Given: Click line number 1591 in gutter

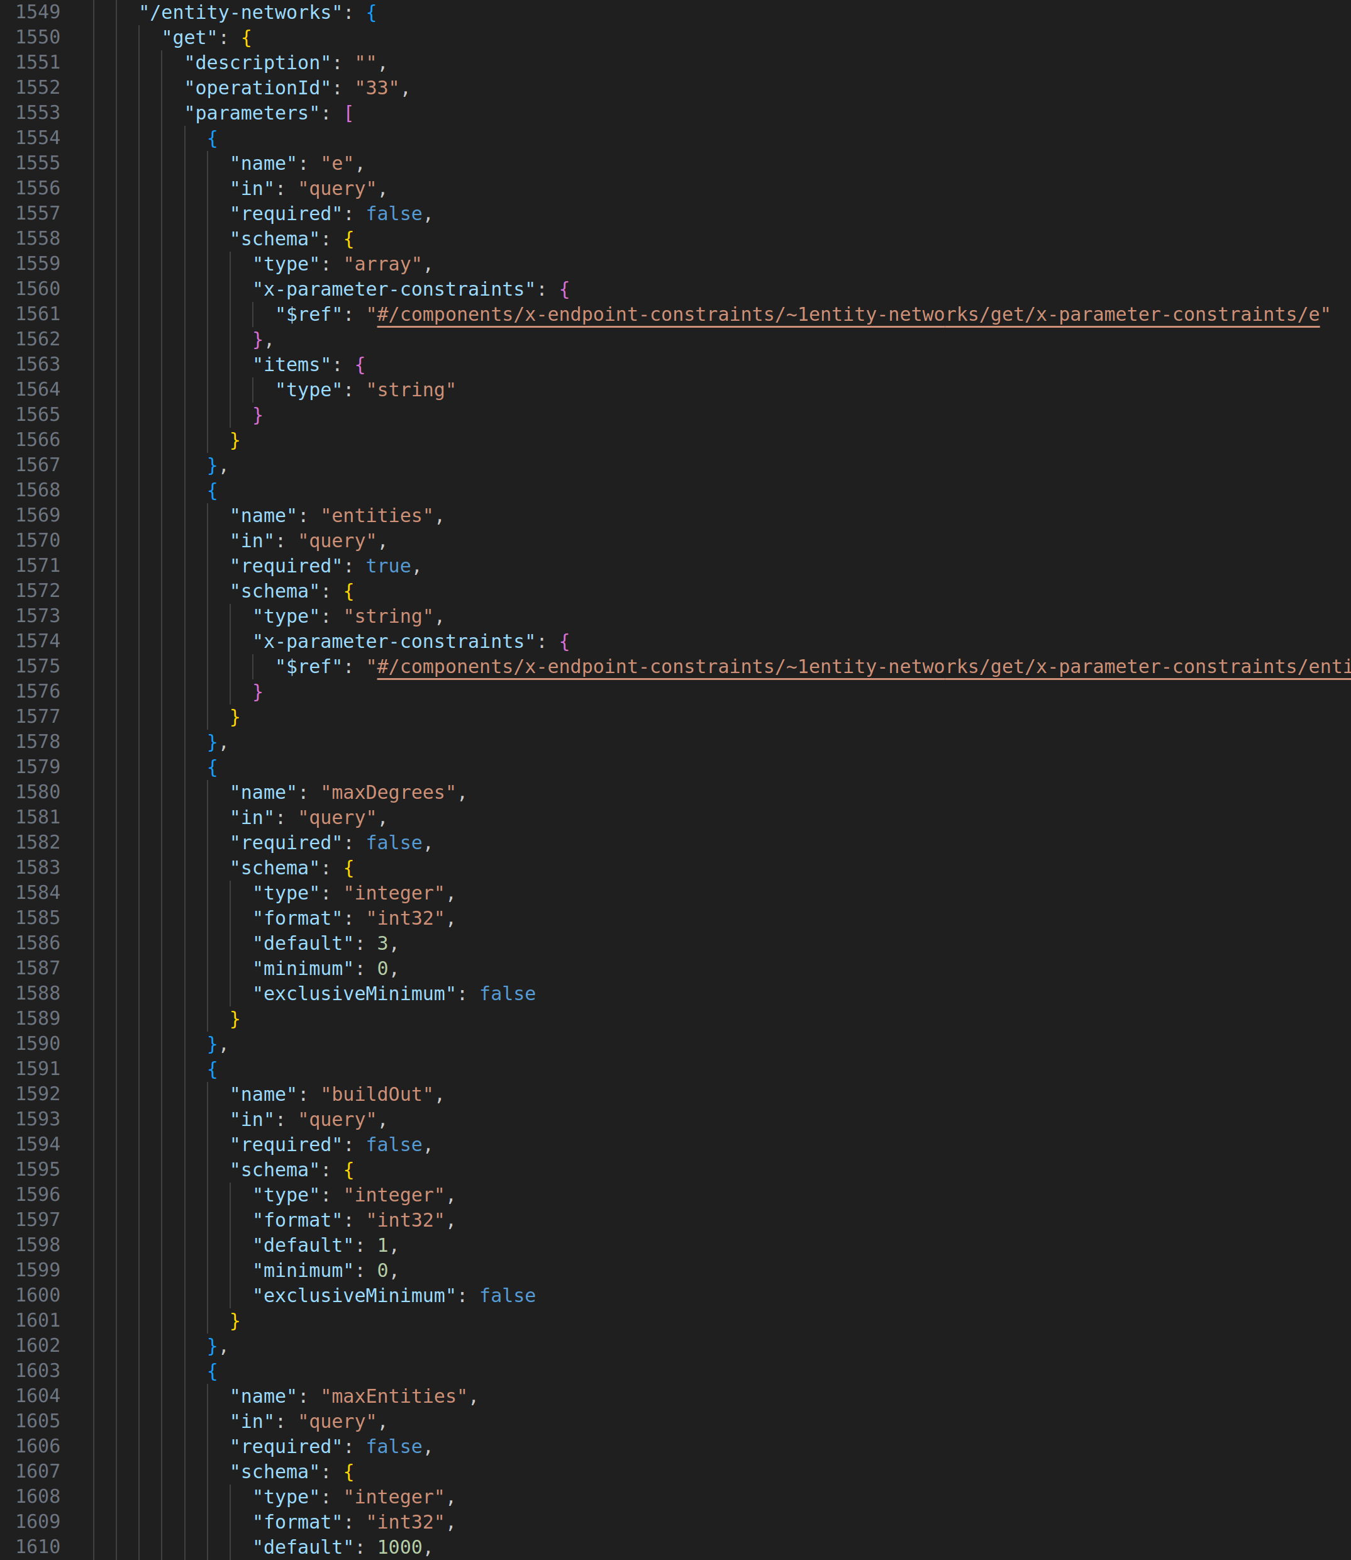Looking at the screenshot, I should pyautogui.click(x=38, y=1068).
